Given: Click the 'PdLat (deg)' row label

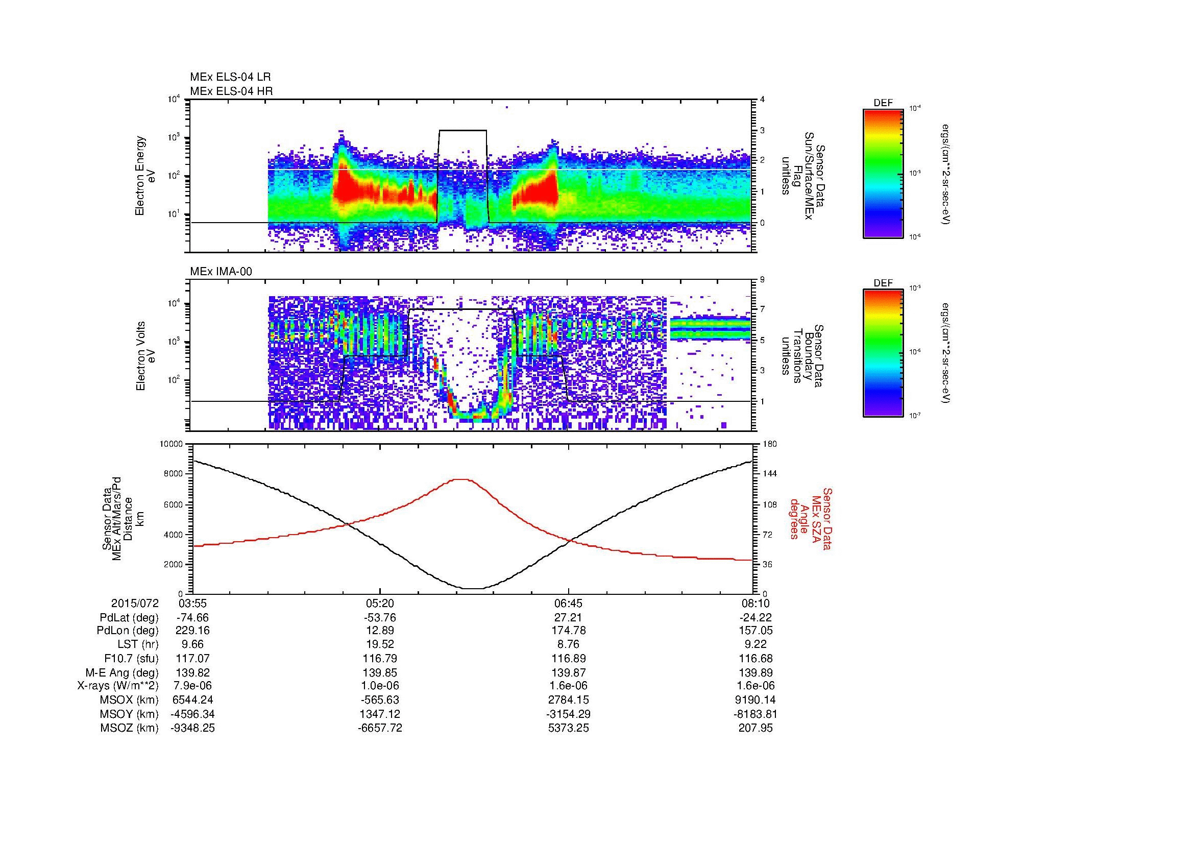Looking at the screenshot, I should pyautogui.click(x=129, y=618).
